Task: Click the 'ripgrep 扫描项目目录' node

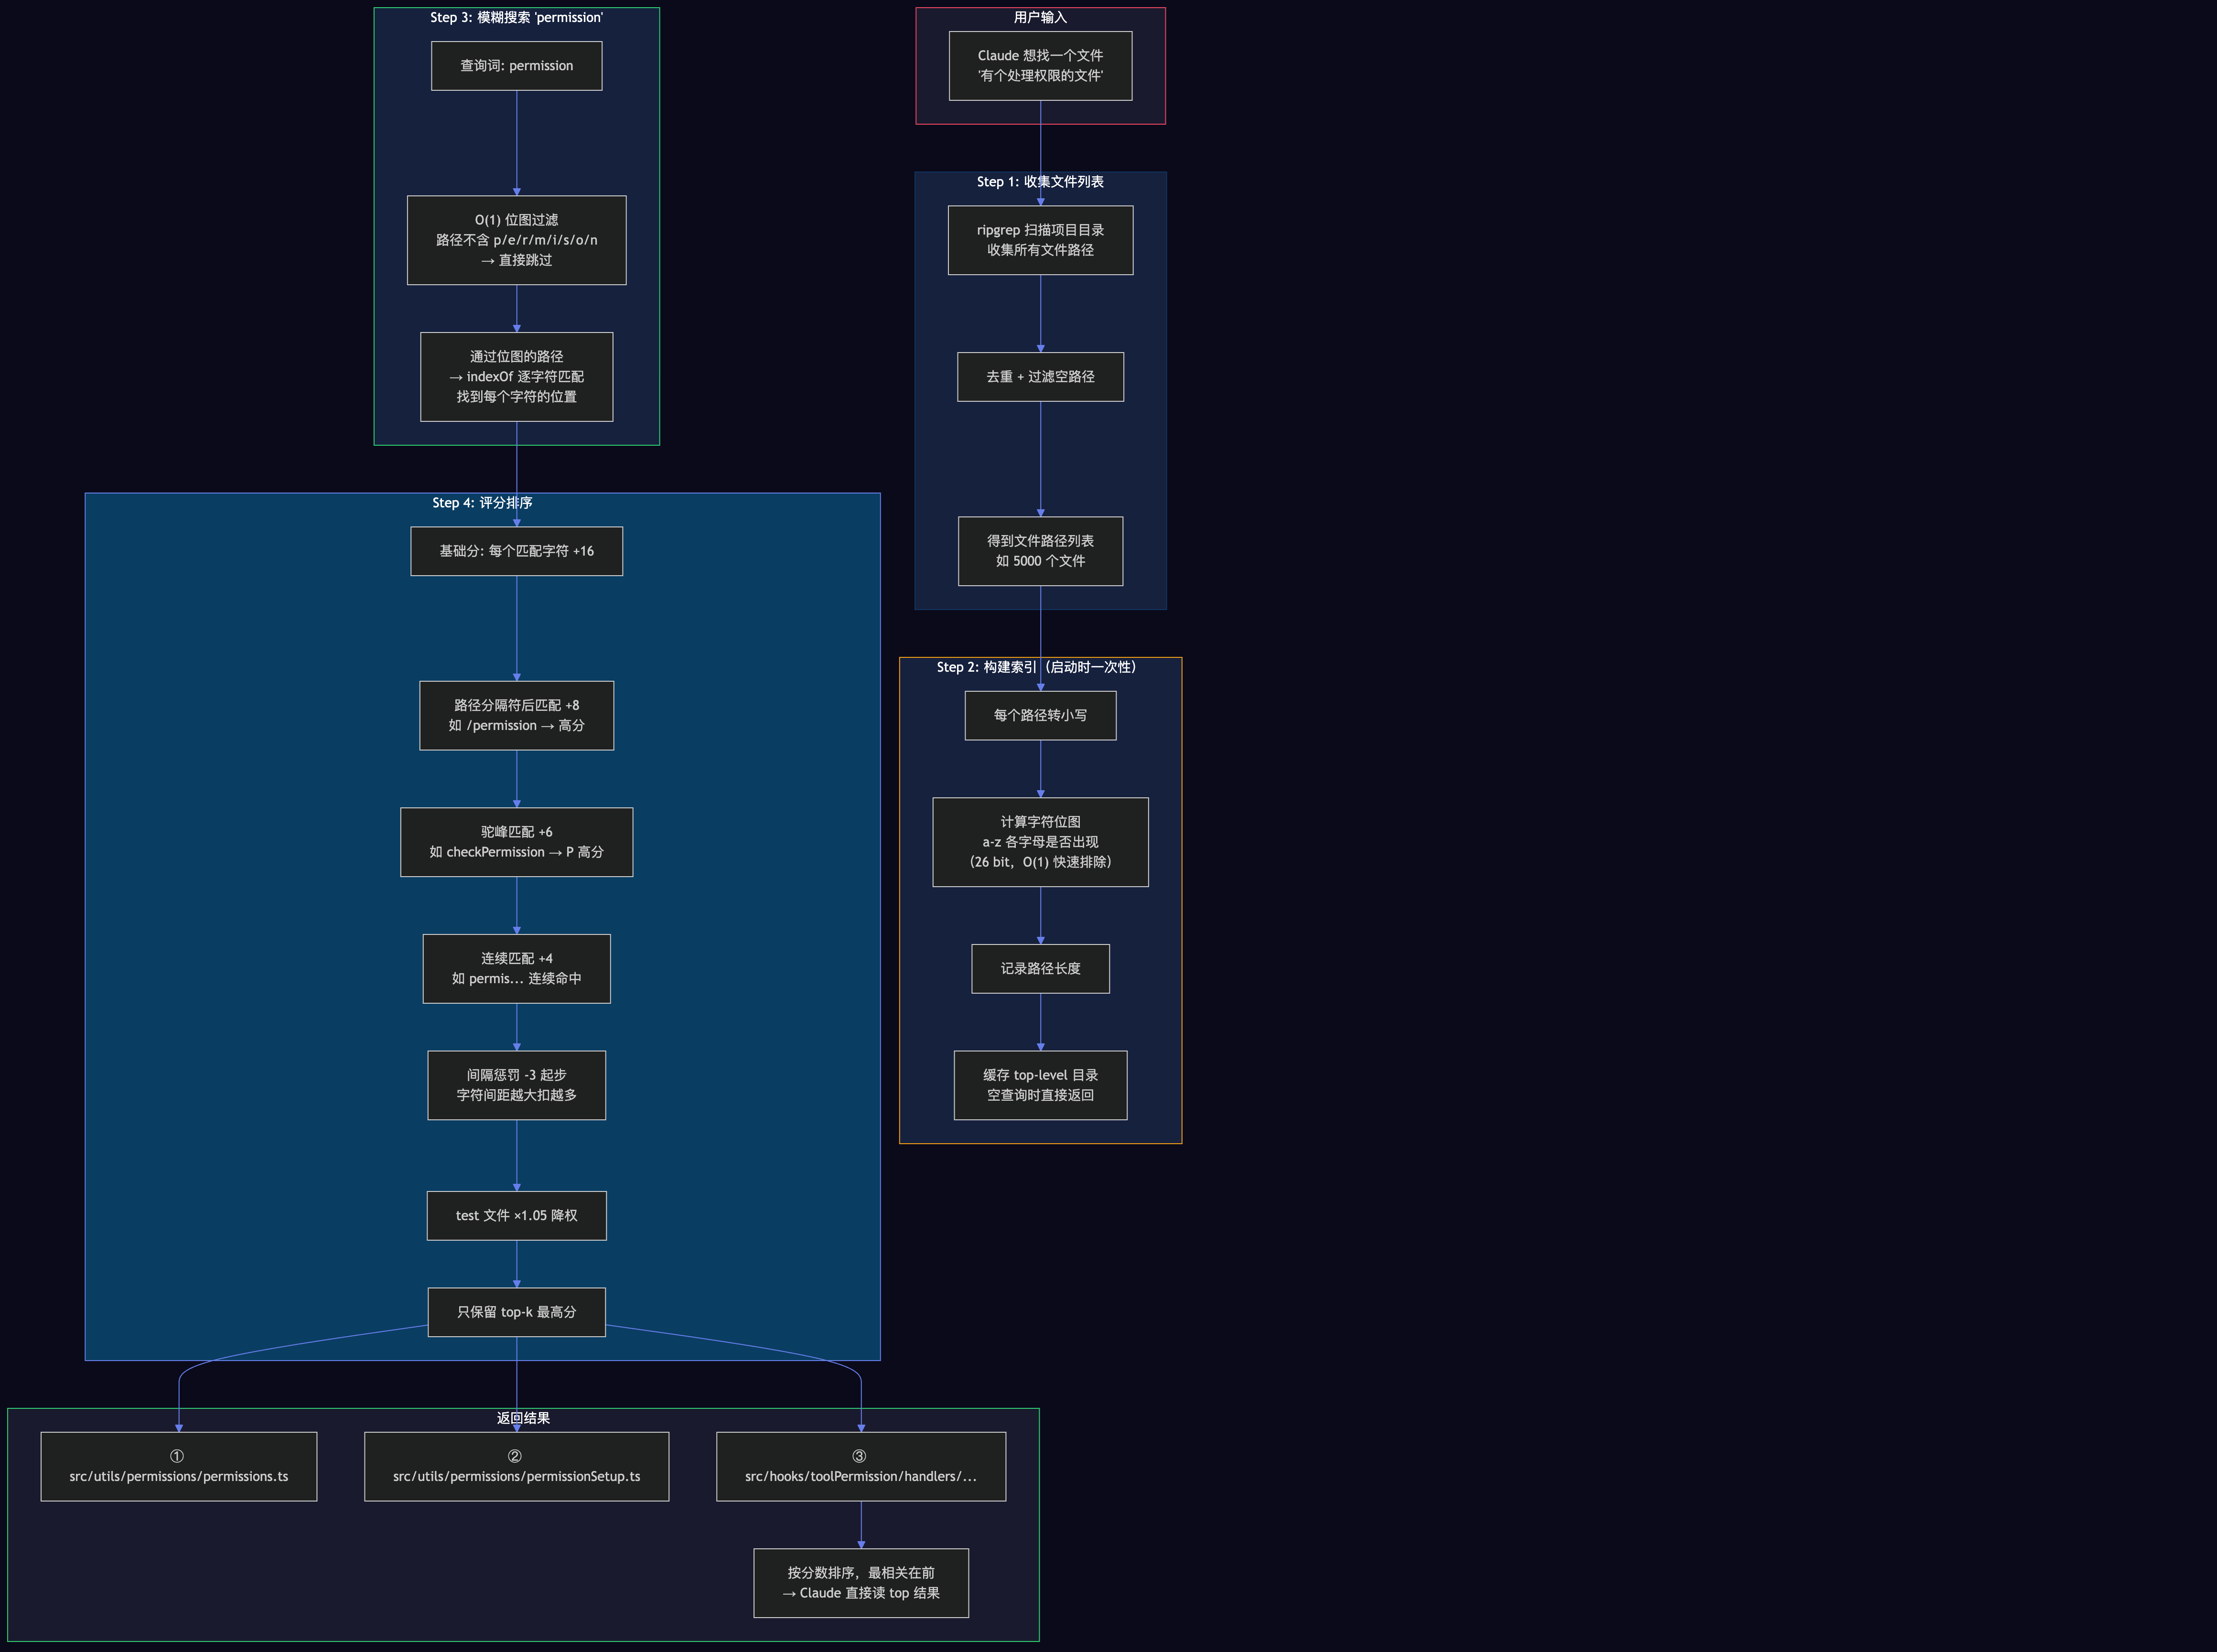Action: [1040, 240]
